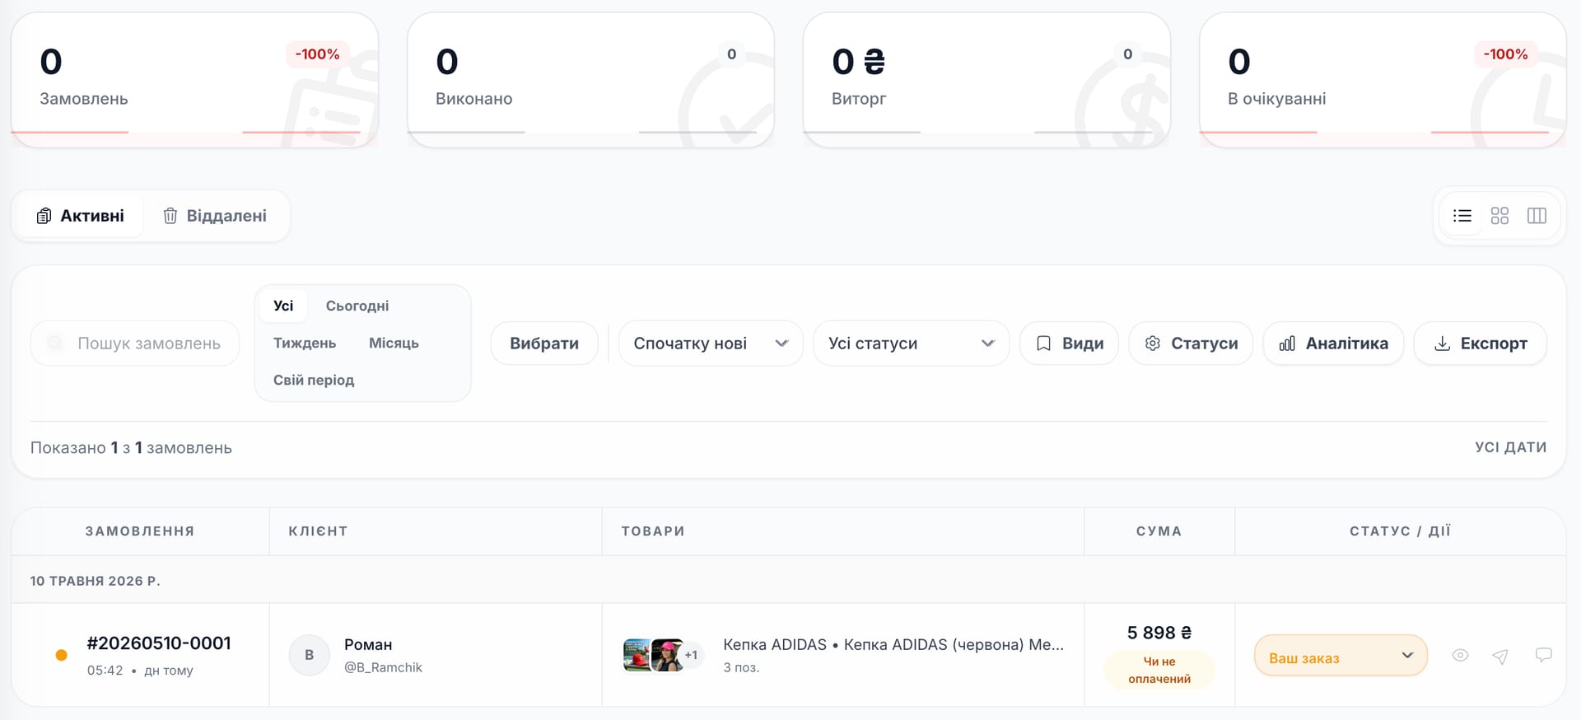1581x720 pixels.
Task: Click the Виконано stat card
Action: pos(590,80)
